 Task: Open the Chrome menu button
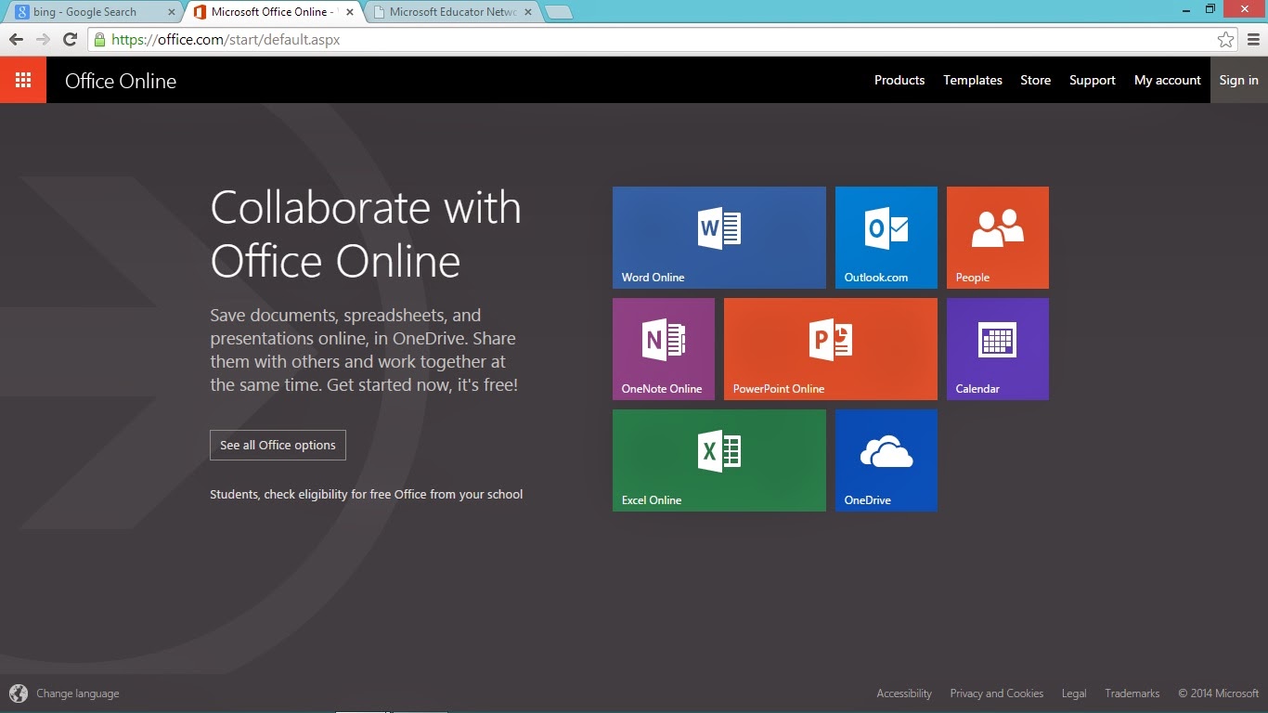pos(1251,40)
